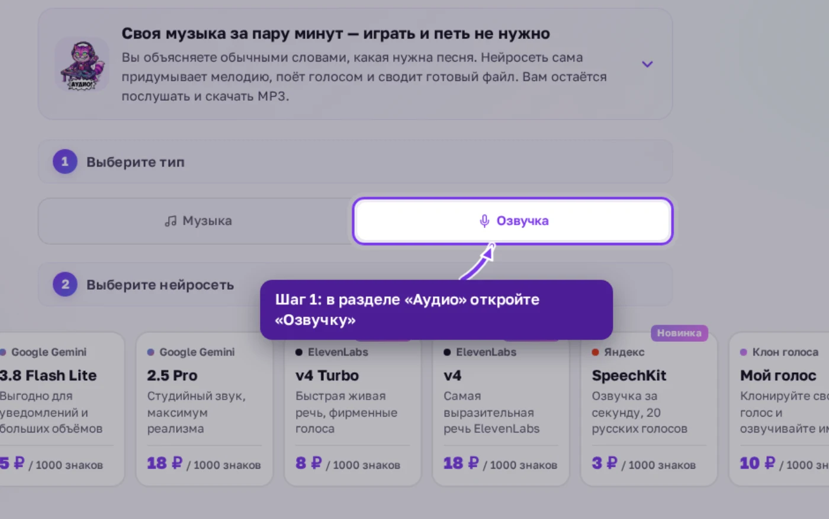
Task: Click the Новинка badge
Action: coord(679,333)
